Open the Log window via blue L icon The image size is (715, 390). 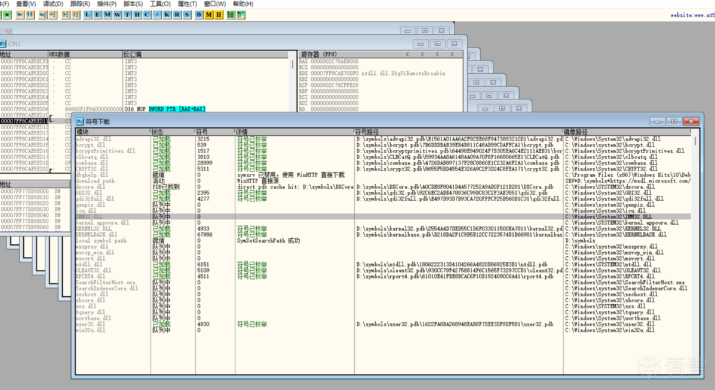[x=88, y=15]
